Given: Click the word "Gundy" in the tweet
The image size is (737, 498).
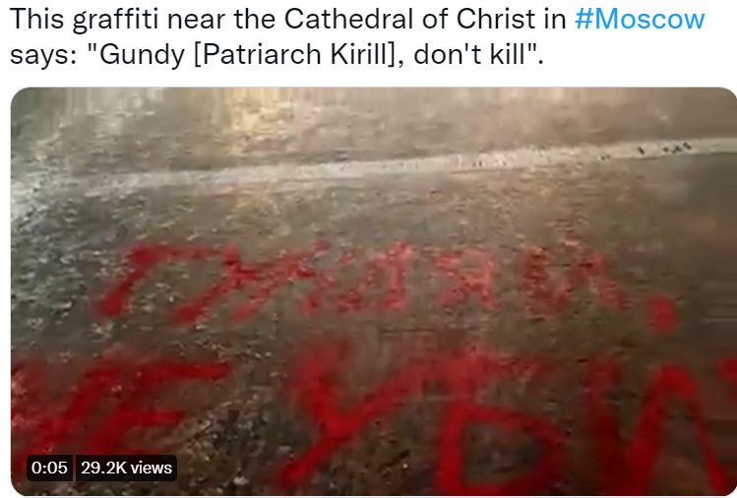Looking at the screenshot, I should (x=142, y=56).
